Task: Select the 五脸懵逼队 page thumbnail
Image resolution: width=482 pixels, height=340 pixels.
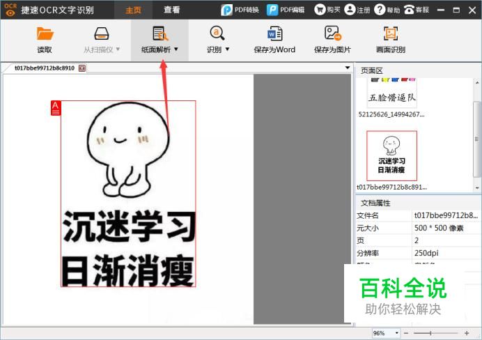Action: tap(391, 93)
